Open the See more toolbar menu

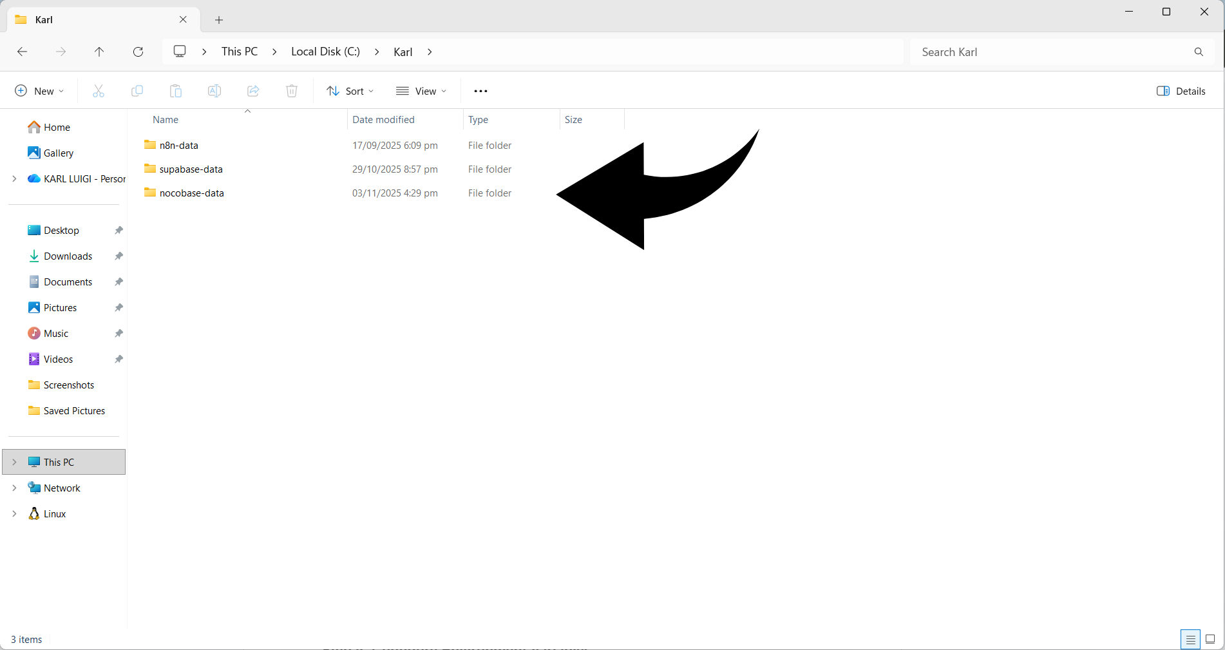(480, 91)
